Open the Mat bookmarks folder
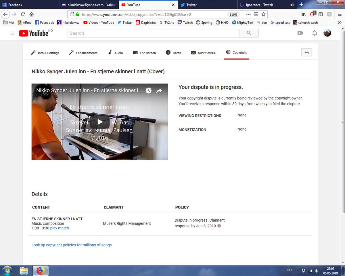 [x=9, y=22]
